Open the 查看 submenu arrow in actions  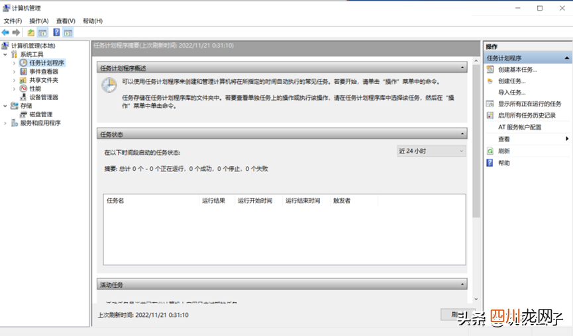click(x=567, y=139)
